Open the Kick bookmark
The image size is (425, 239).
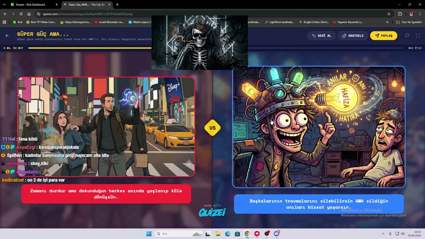18,22
